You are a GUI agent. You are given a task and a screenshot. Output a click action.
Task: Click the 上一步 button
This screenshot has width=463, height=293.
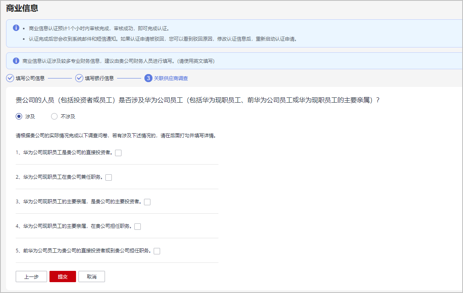click(x=31, y=276)
